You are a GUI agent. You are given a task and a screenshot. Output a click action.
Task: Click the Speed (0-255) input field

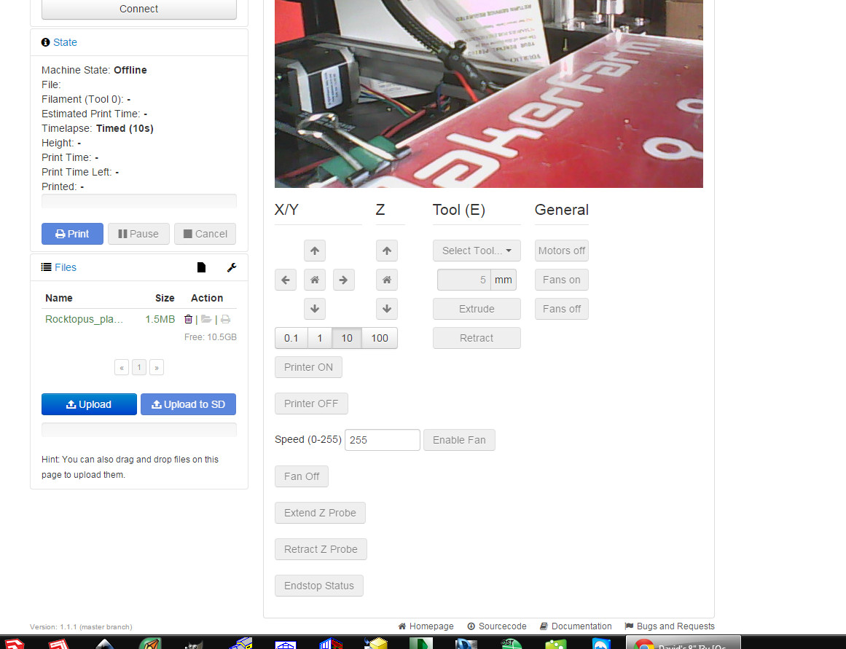coord(382,440)
